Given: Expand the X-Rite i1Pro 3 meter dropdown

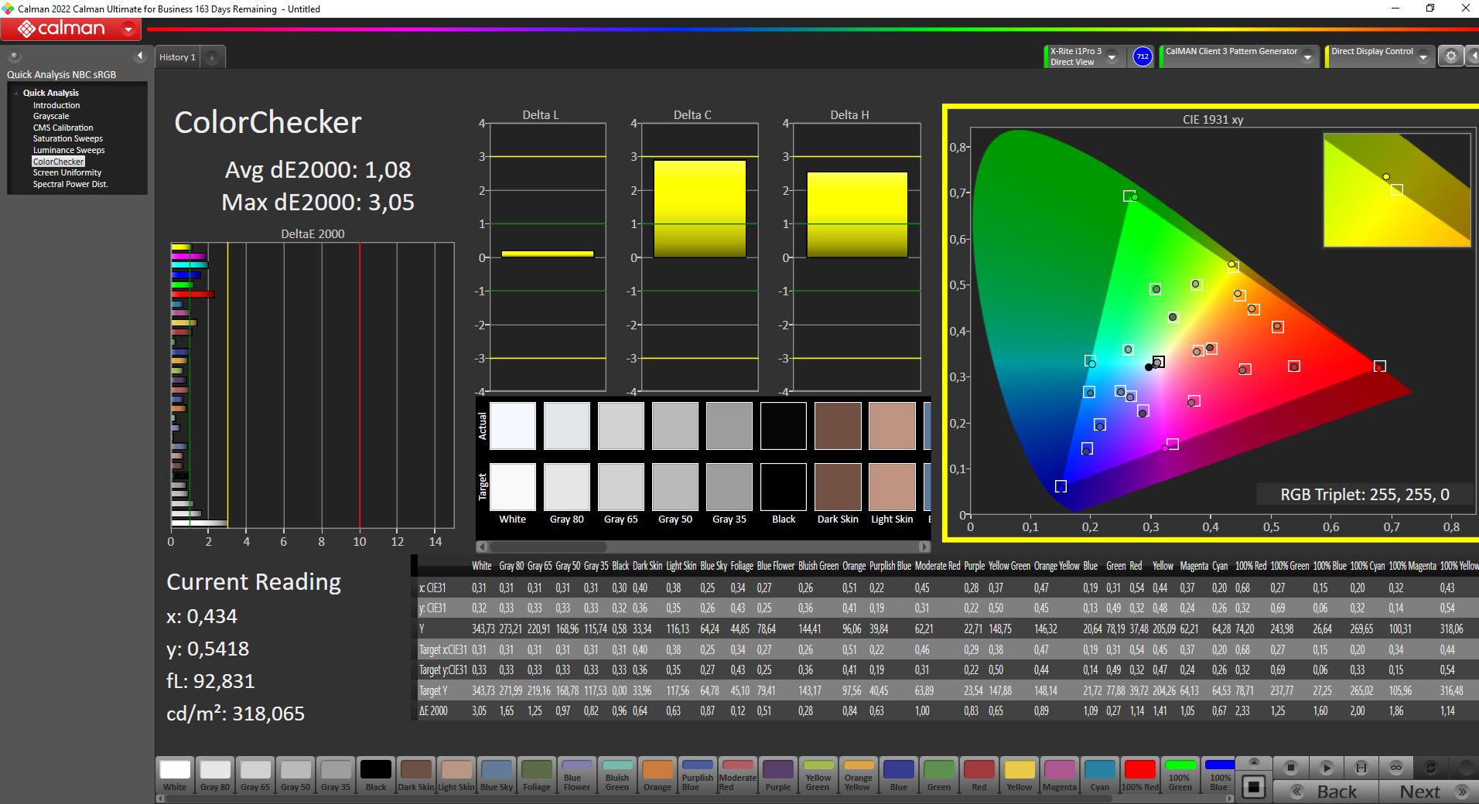Looking at the screenshot, I should pyautogui.click(x=1112, y=57).
